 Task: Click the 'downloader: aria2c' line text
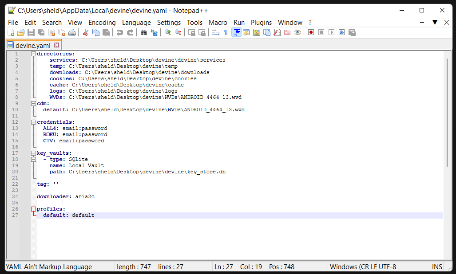coord(65,196)
